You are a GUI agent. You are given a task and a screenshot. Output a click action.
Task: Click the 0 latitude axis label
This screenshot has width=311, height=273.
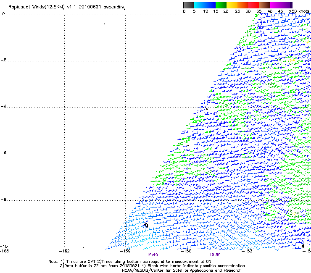click(x=3, y=14)
